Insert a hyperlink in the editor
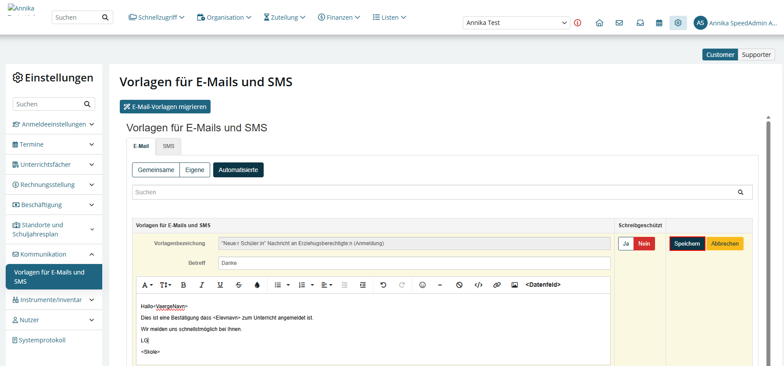 point(497,285)
